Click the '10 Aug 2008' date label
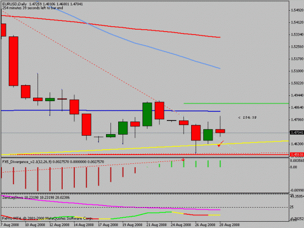The width and height of the screenshot is (304, 228). [x=35, y=225]
